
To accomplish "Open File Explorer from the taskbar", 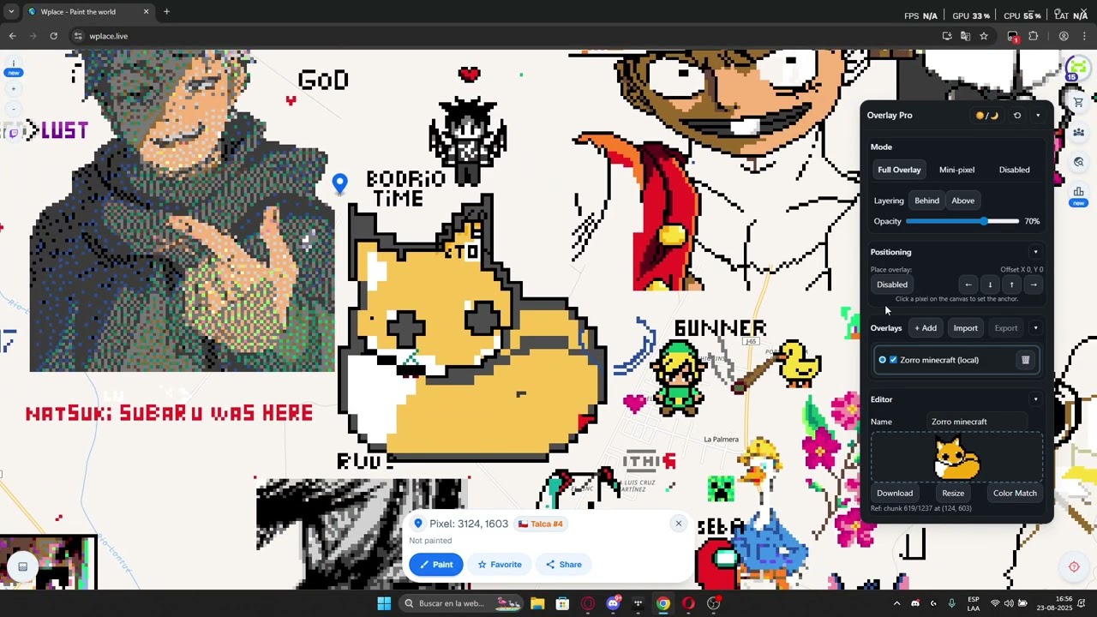I will pos(537,603).
